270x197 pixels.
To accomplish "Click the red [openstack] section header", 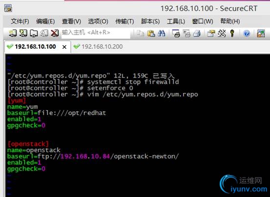I will point(28,144).
